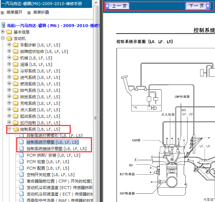Click the 燃油系统 folder icon

(16, 84)
